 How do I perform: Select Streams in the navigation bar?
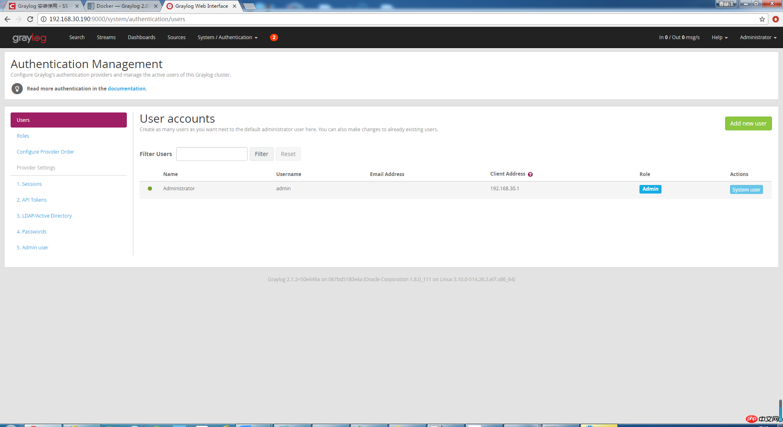click(106, 37)
